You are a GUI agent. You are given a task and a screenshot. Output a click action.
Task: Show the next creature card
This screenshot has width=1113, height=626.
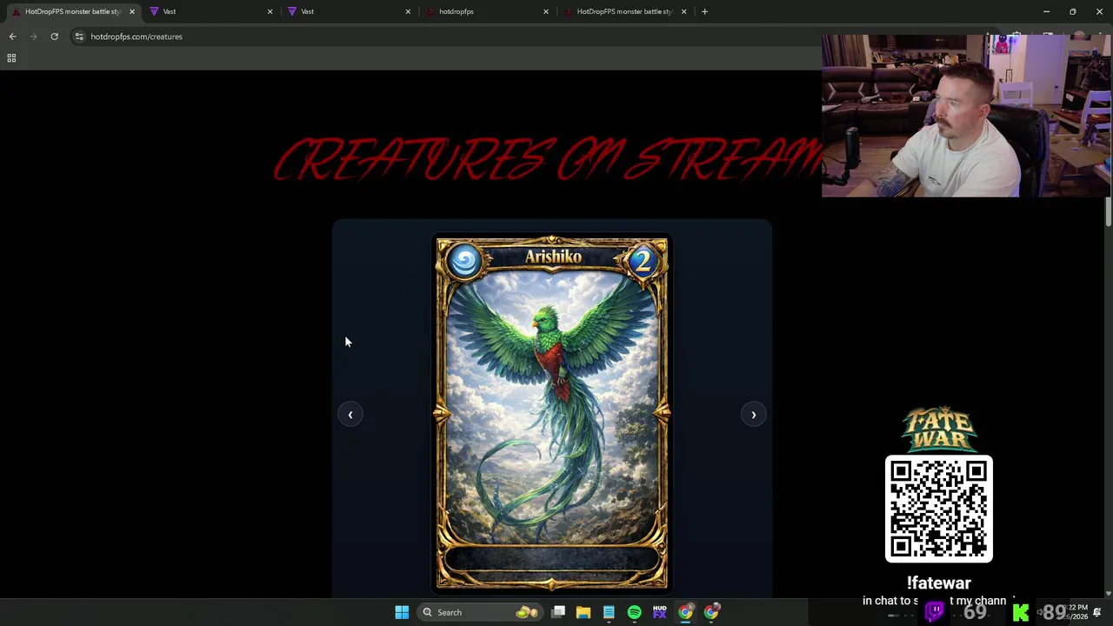(753, 415)
